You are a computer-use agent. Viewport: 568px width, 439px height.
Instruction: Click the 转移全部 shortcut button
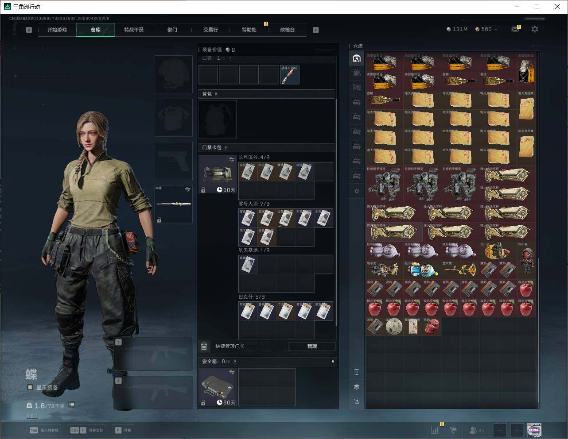tap(87, 430)
